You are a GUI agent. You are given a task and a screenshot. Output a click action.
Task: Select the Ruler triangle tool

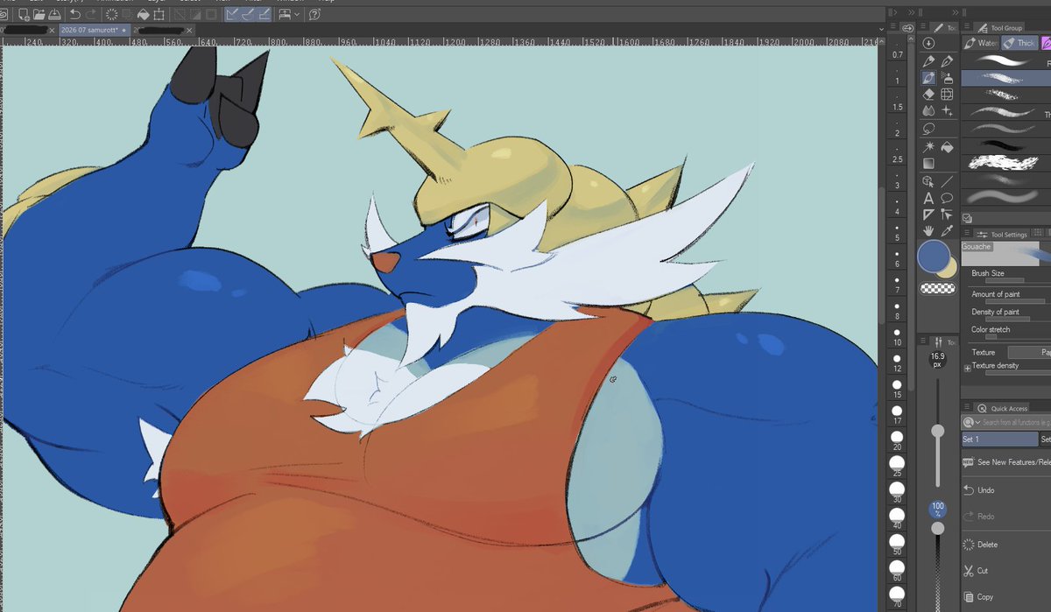tap(928, 214)
